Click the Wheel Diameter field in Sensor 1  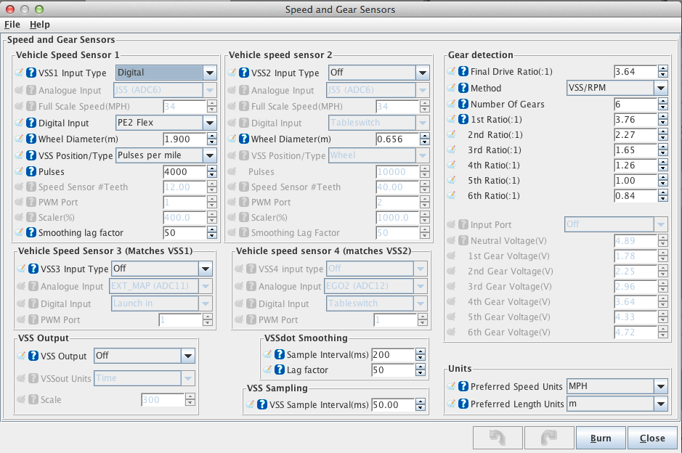click(184, 139)
